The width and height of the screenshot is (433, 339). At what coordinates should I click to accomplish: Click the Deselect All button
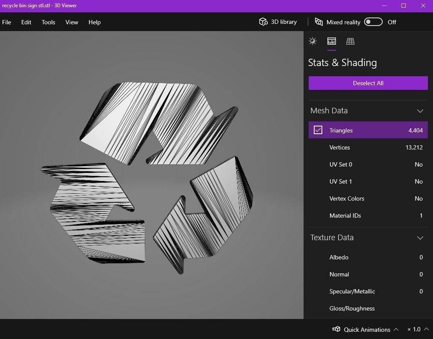pyautogui.click(x=368, y=83)
